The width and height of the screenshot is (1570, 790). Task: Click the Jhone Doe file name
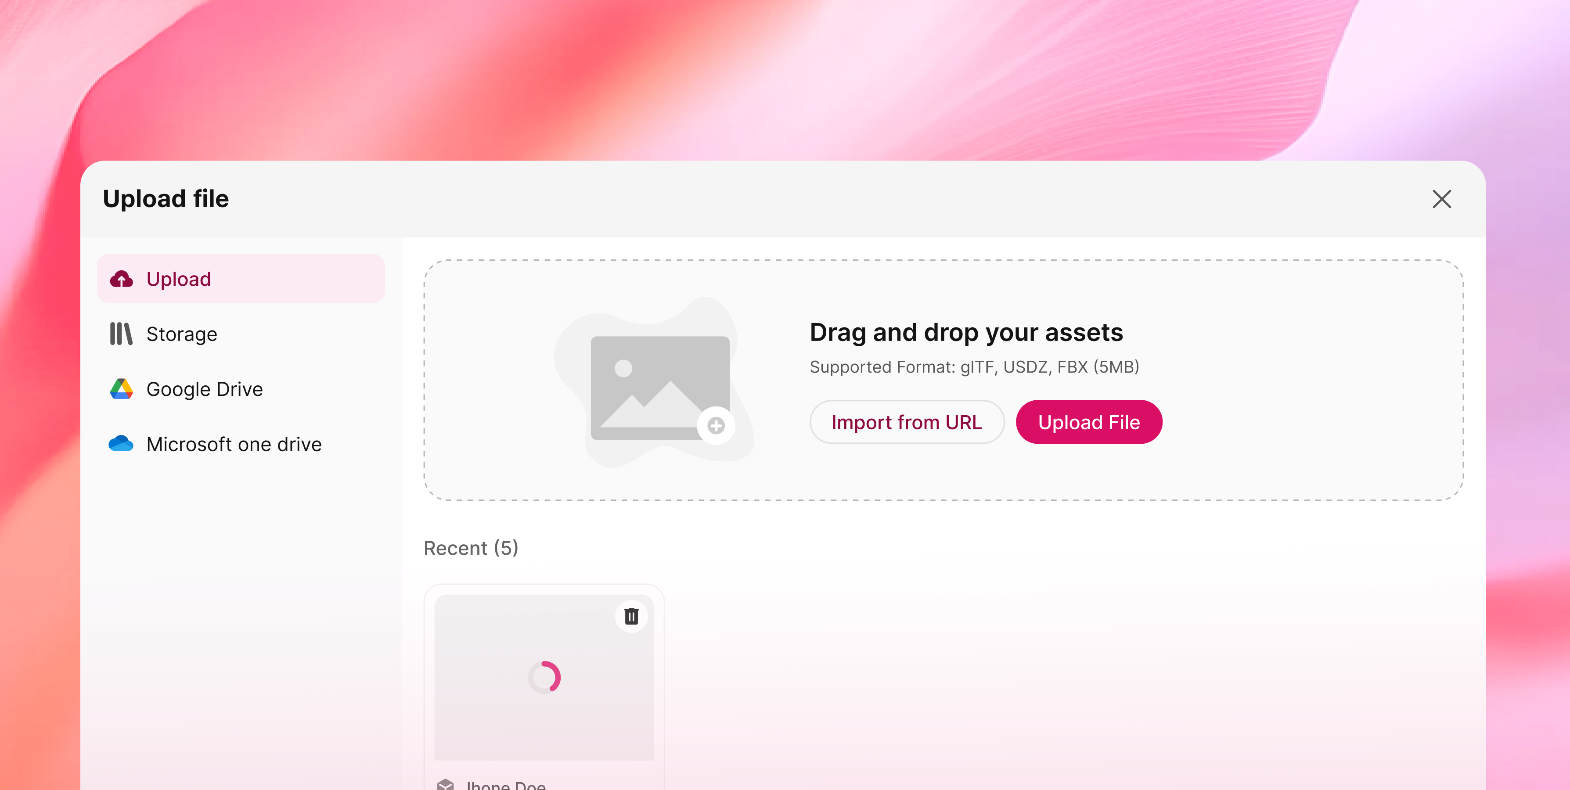point(506,785)
